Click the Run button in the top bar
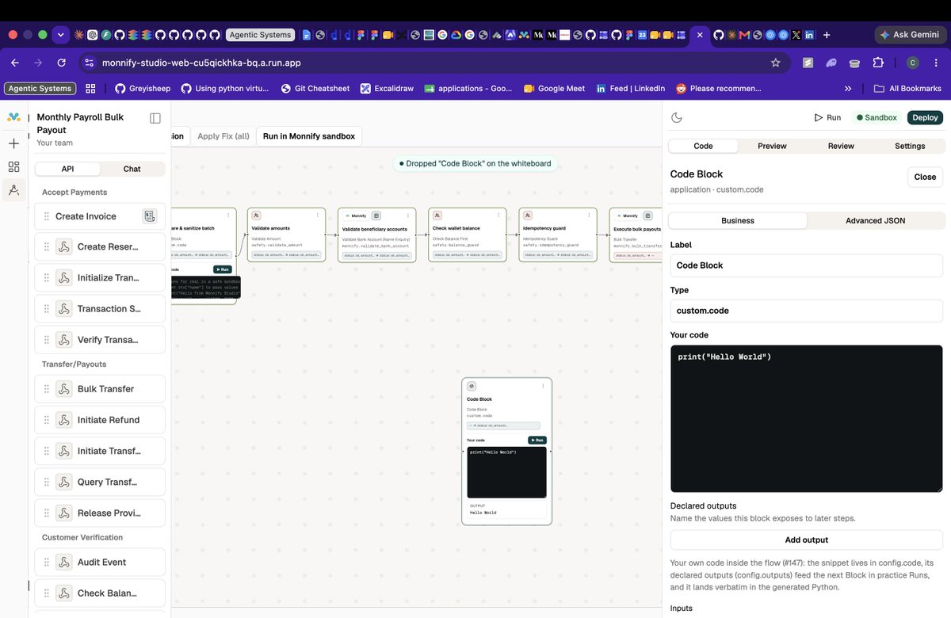The image size is (951, 618). (x=827, y=117)
